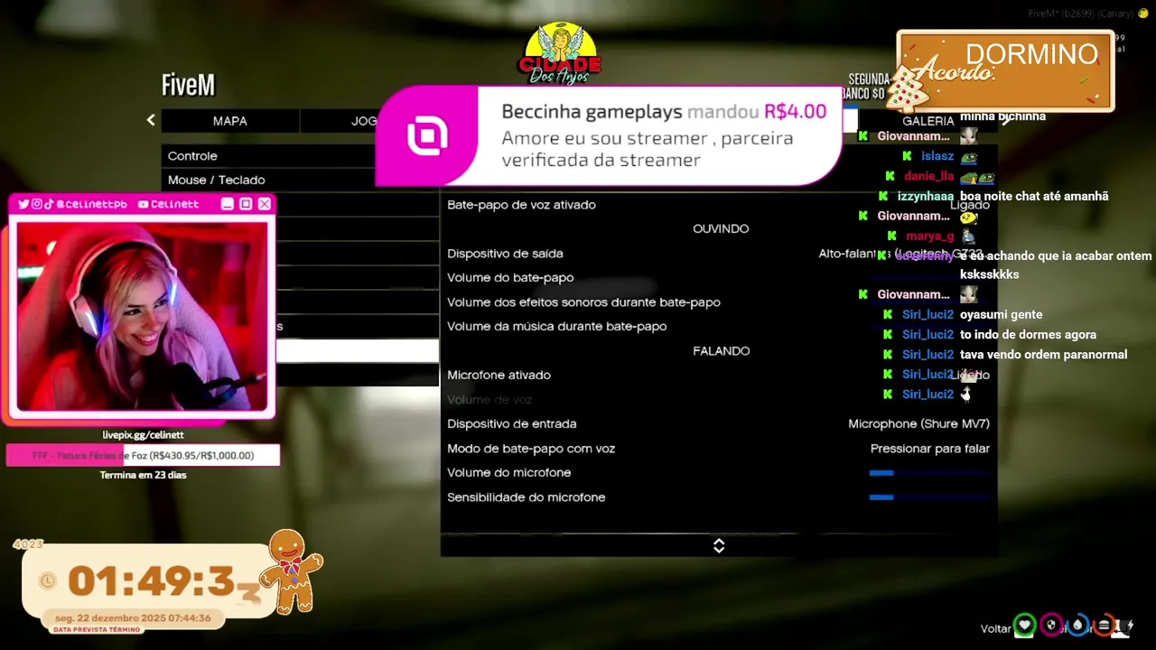
Task: Click the TikTok icon on the webcam overlay
Action: 50,204
